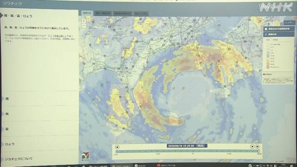Toggle the first layer checkbox in the layer panel
297x167 pixels.
pyautogui.click(x=266, y=29)
